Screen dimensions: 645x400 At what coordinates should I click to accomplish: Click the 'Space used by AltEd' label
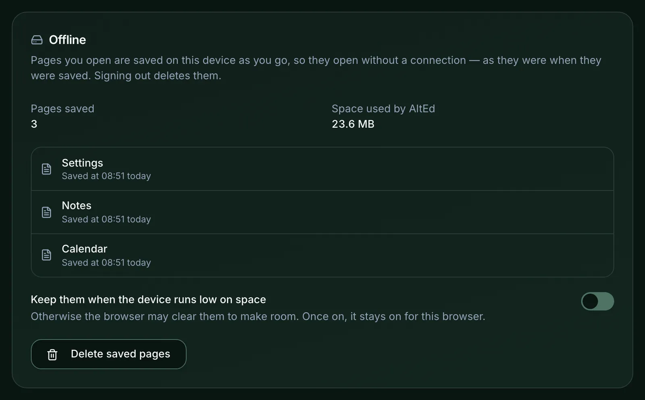(x=383, y=109)
